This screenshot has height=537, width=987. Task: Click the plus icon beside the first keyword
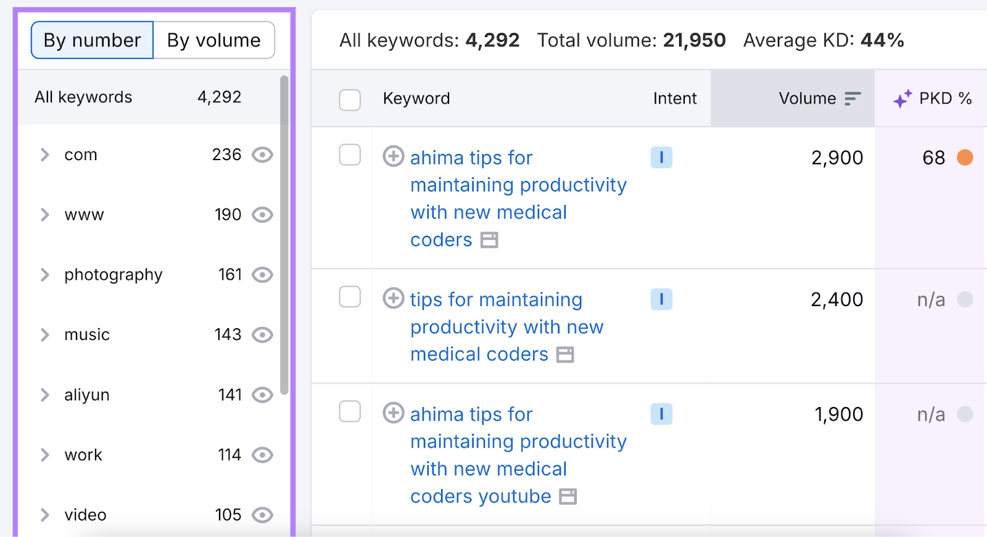393,156
